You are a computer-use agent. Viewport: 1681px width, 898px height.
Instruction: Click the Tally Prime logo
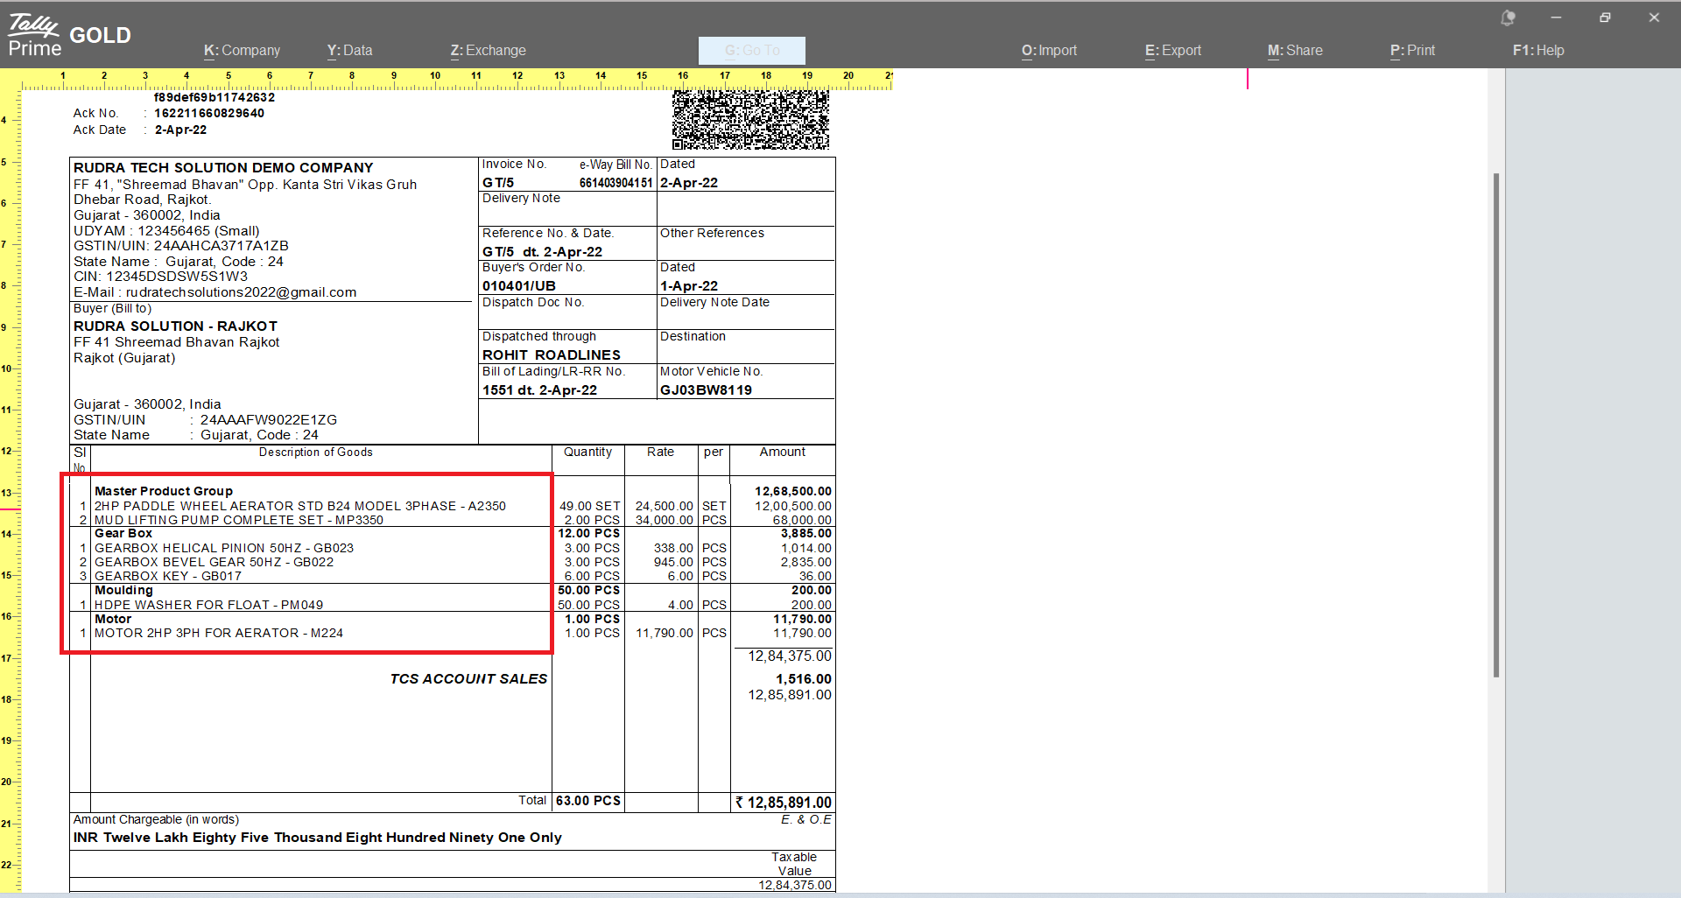pyautogui.click(x=35, y=35)
